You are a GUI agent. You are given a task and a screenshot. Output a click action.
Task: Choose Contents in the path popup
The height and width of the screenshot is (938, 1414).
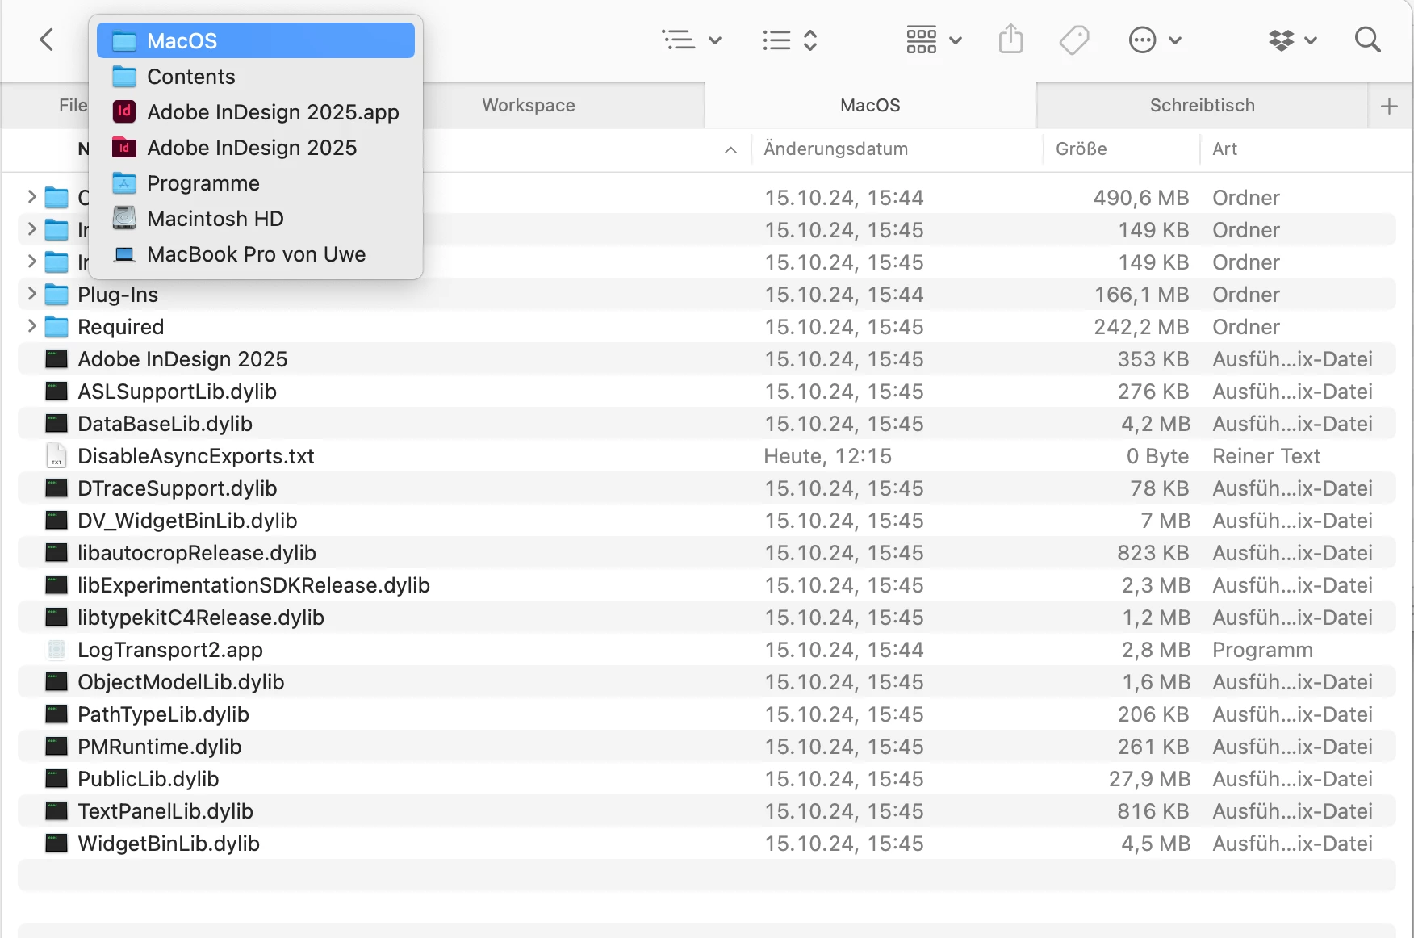(x=256, y=77)
